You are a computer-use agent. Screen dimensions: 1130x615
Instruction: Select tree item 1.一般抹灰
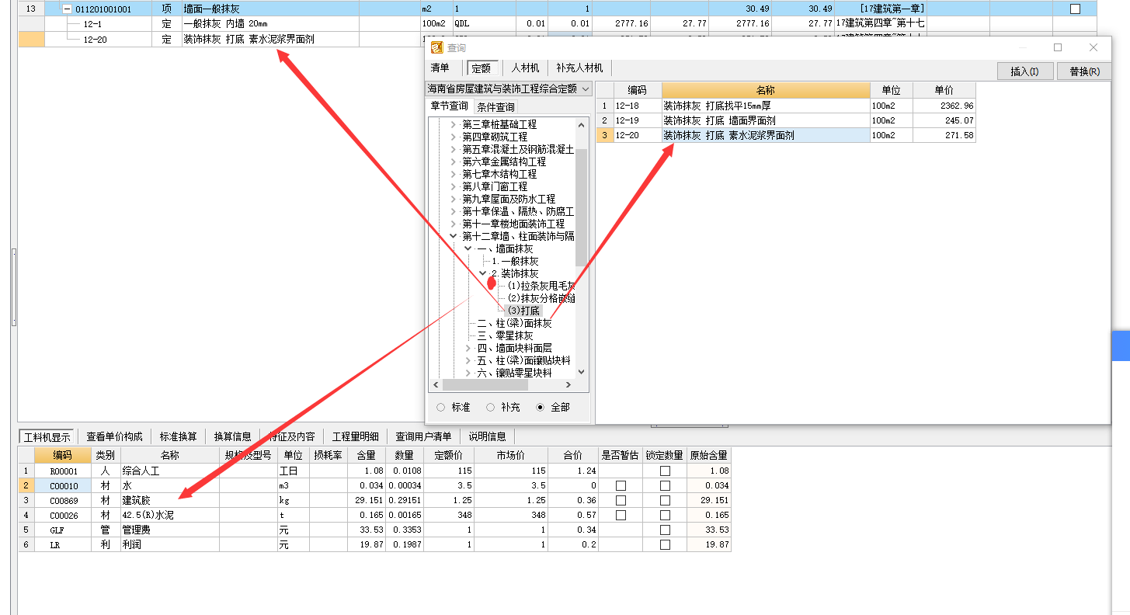pyautogui.click(x=515, y=261)
